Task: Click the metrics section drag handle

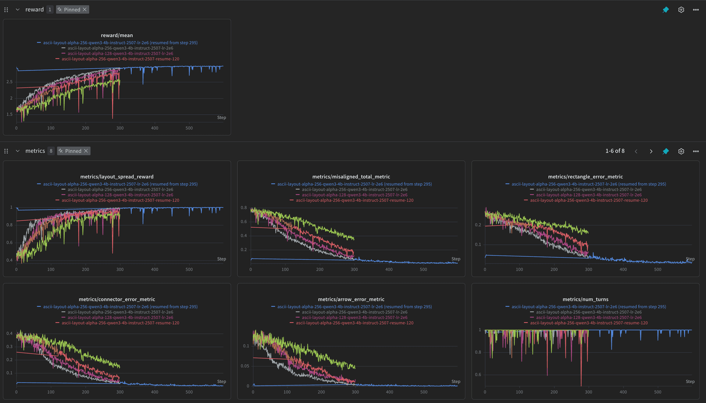Action: pos(6,151)
